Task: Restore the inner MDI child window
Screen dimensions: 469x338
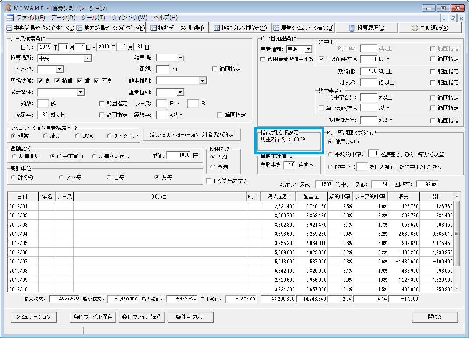Action: pyautogui.click(x=452, y=18)
